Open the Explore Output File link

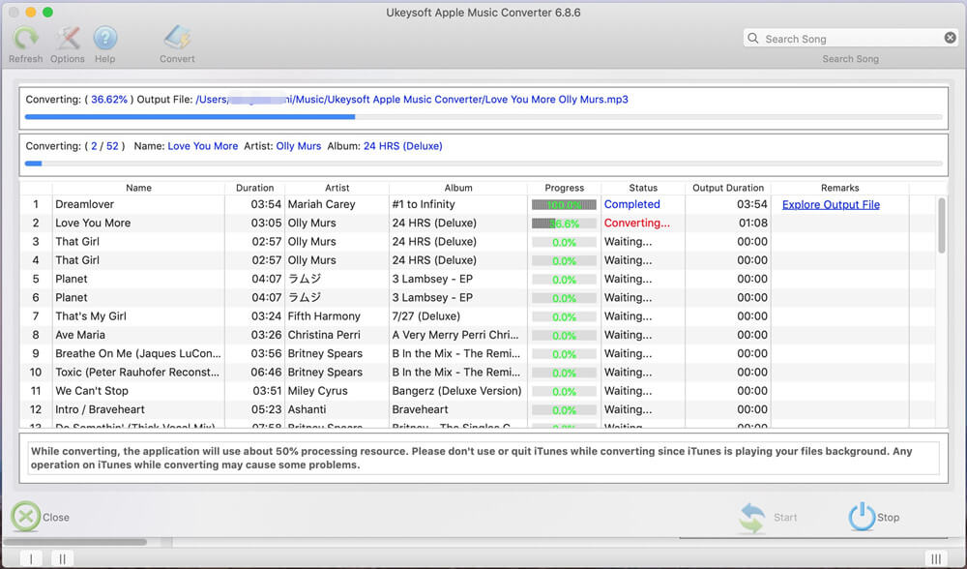831,204
